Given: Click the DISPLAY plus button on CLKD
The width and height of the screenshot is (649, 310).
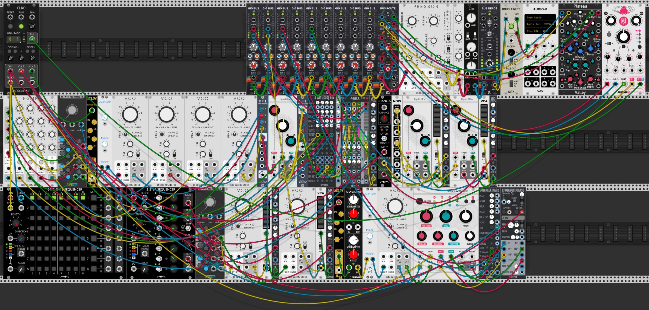Looking at the screenshot, I should point(16,51).
